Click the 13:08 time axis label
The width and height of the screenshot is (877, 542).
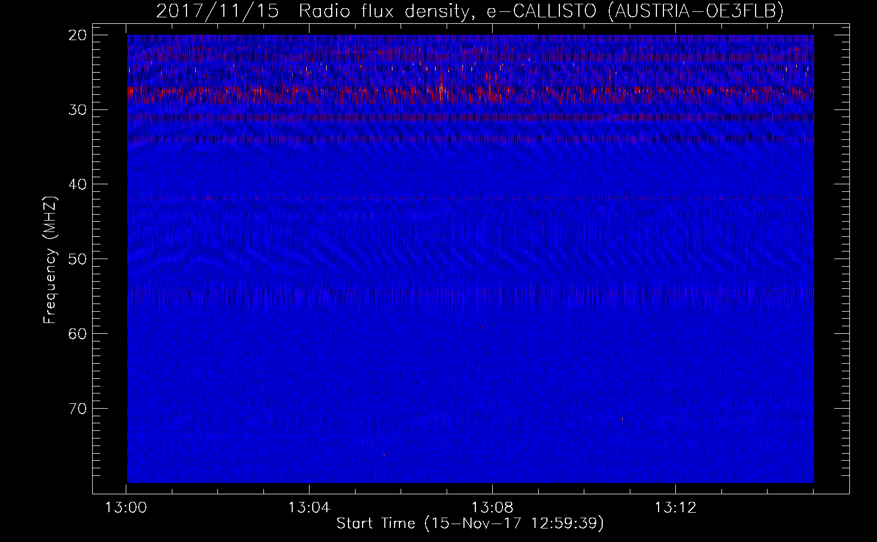492,508
